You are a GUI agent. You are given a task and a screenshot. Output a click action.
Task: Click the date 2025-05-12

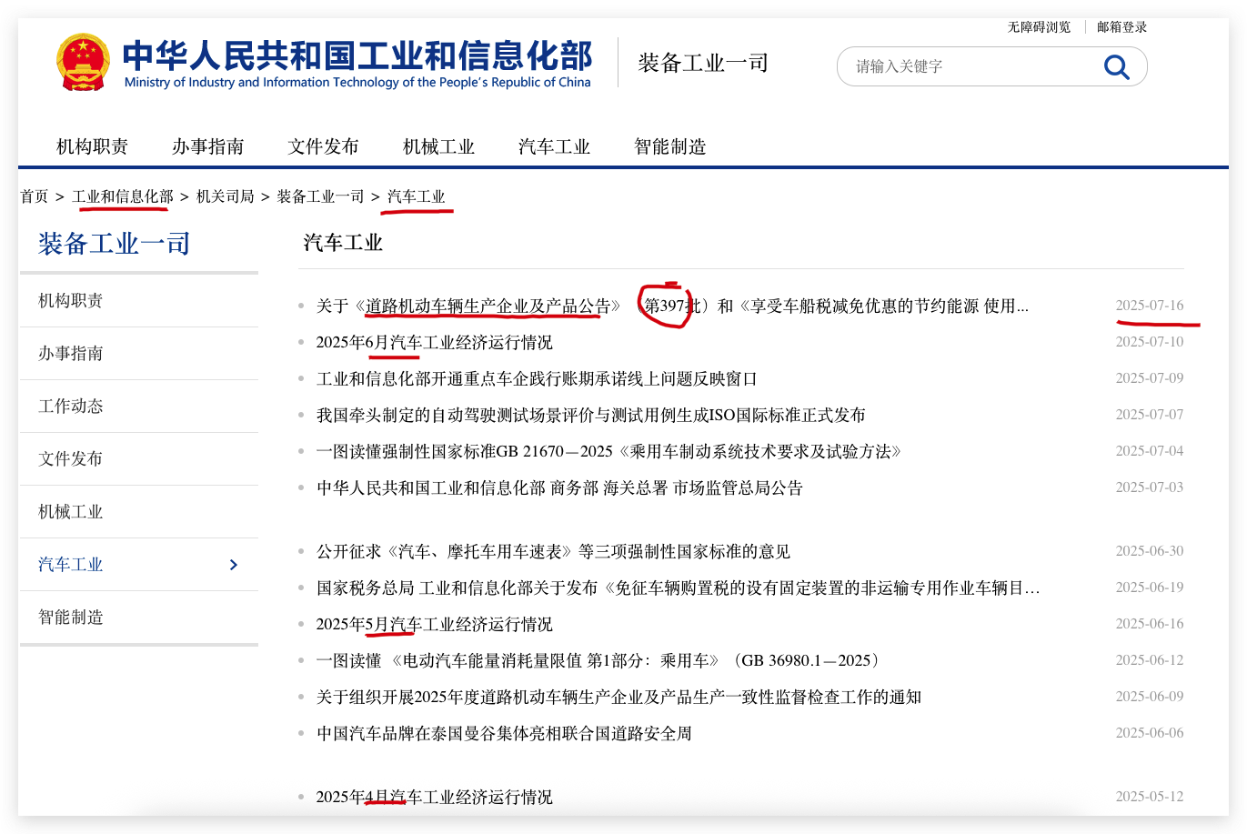click(1150, 797)
